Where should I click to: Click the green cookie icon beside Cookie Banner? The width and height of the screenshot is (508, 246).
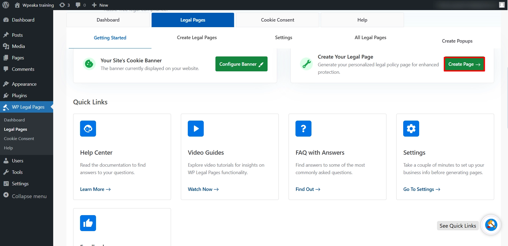(x=89, y=64)
